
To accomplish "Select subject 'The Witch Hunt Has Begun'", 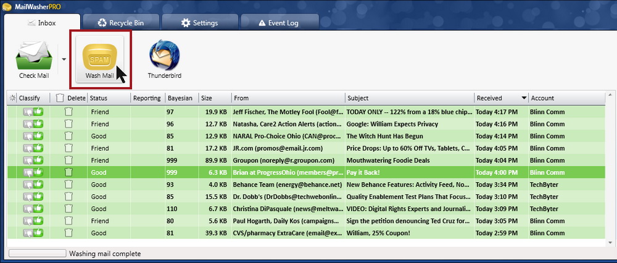I will [384, 136].
